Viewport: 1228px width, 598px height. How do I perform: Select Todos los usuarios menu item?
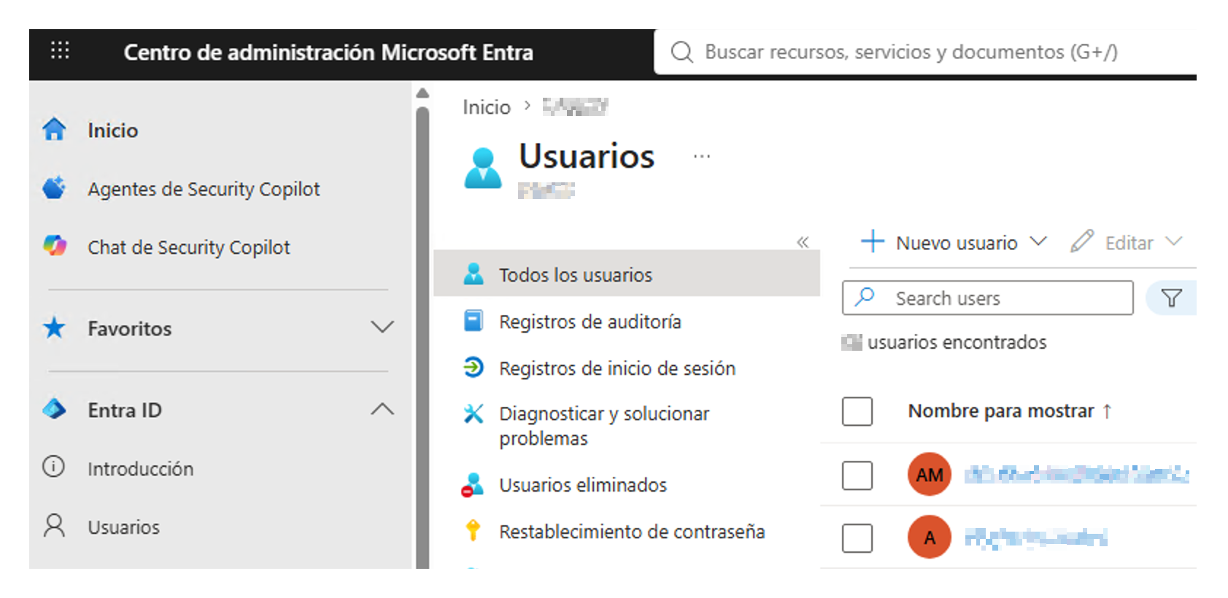(627, 273)
